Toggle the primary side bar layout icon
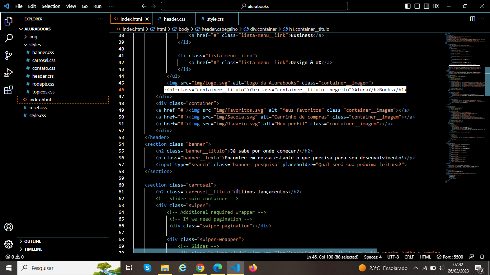 click(x=408, y=6)
